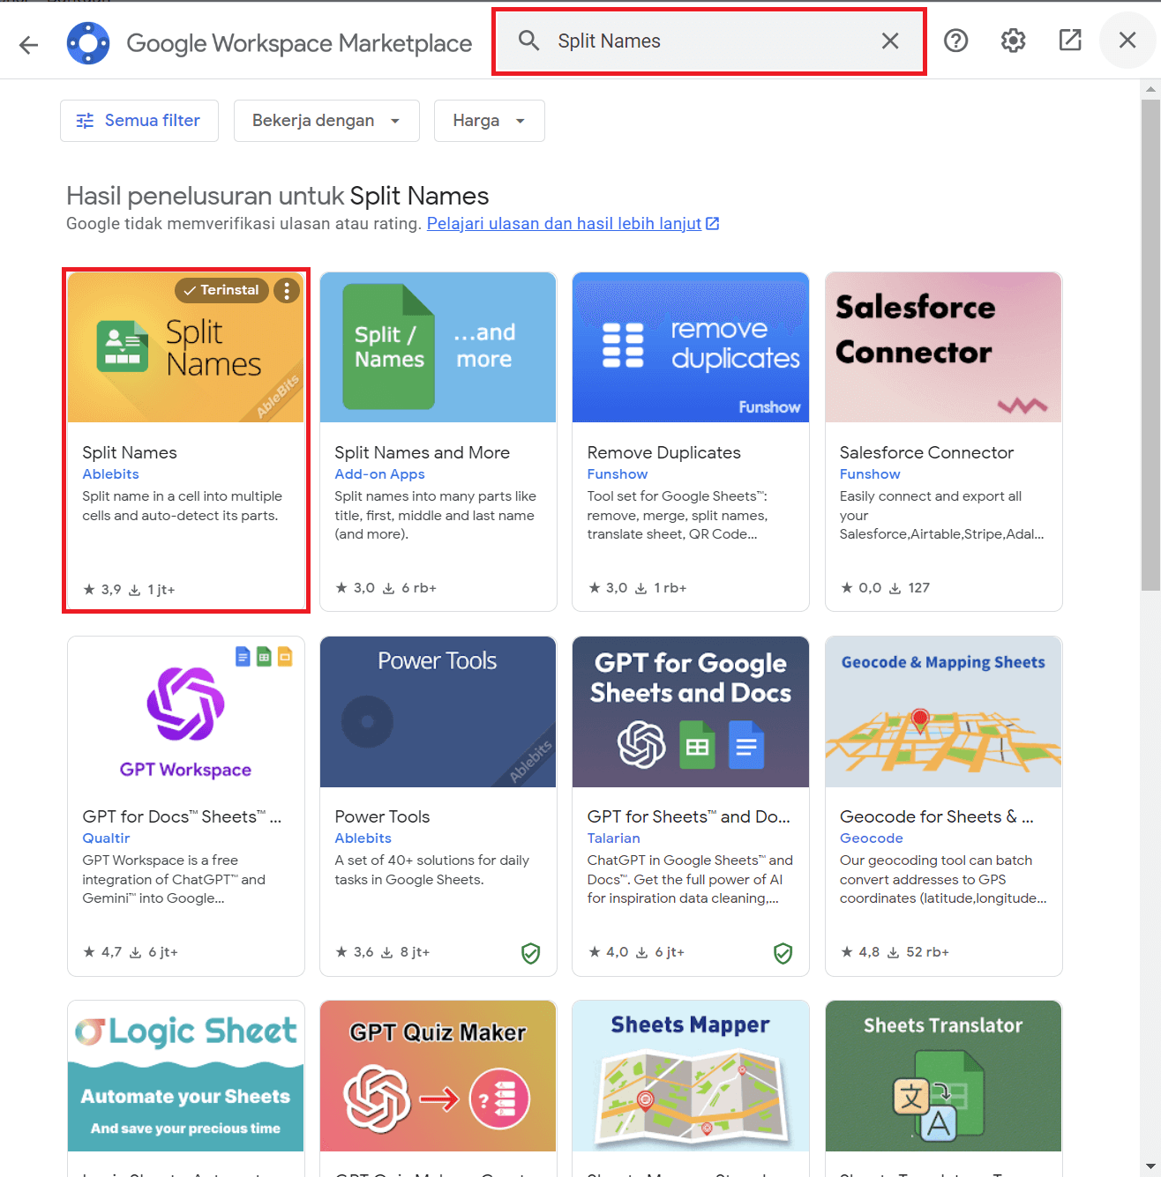Clear the search field with X icon

(x=890, y=41)
